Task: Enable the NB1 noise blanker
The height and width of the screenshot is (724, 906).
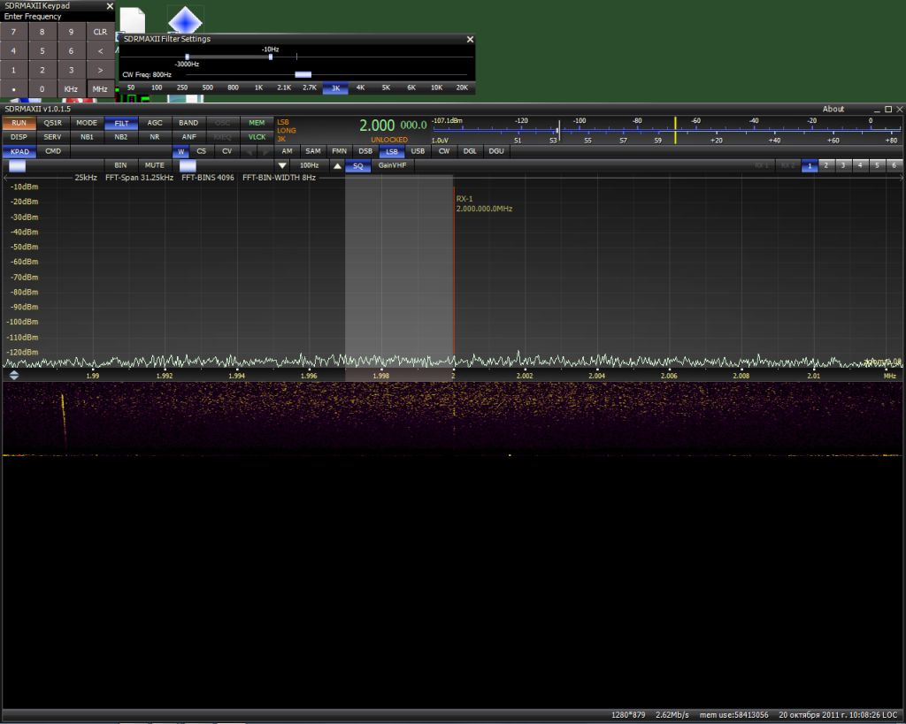Action: click(87, 137)
